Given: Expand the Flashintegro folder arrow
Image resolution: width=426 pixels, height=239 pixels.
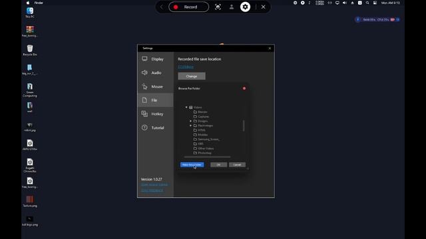Looking at the screenshot, I should coord(191,125).
